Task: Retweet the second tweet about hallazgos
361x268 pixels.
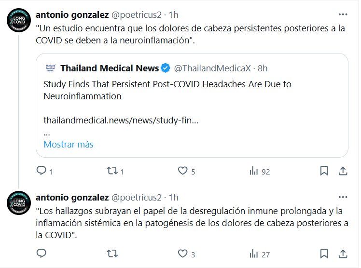Action: 112,253
